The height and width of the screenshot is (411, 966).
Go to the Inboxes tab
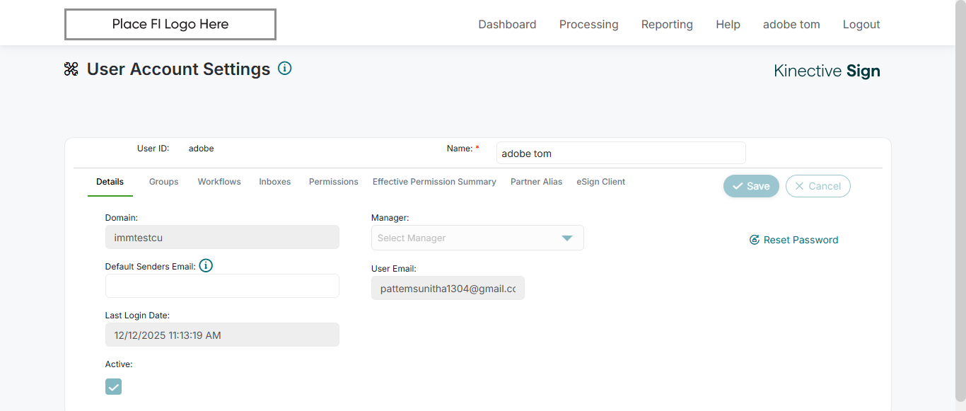coord(274,182)
